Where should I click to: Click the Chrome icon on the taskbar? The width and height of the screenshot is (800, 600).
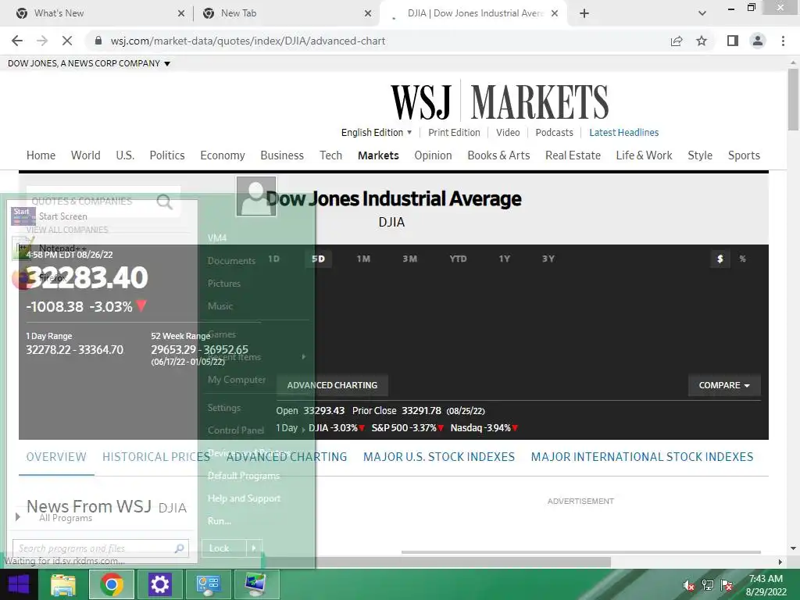pos(112,584)
